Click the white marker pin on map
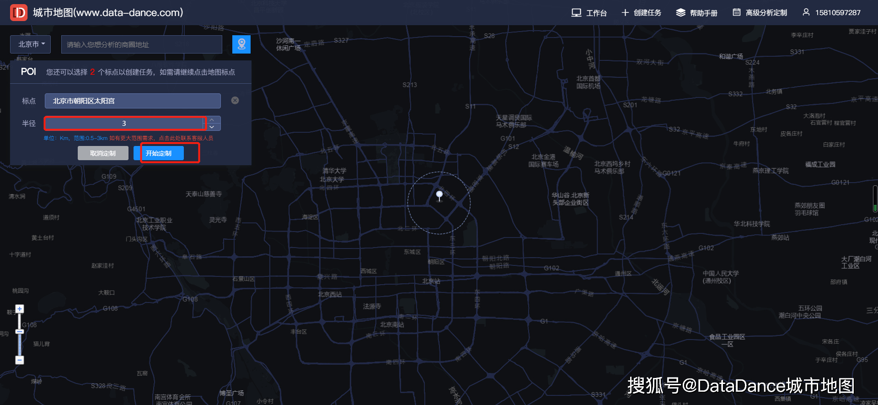 [x=439, y=195]
